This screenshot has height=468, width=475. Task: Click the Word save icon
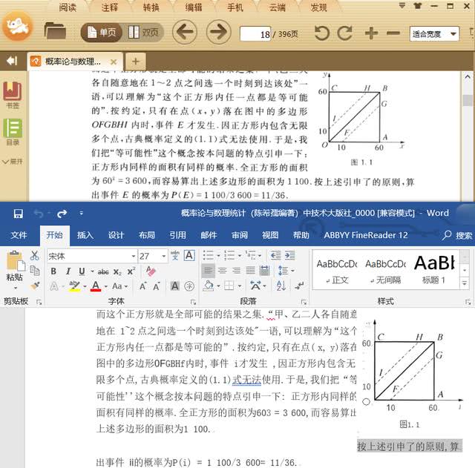(x=18, y=214)
